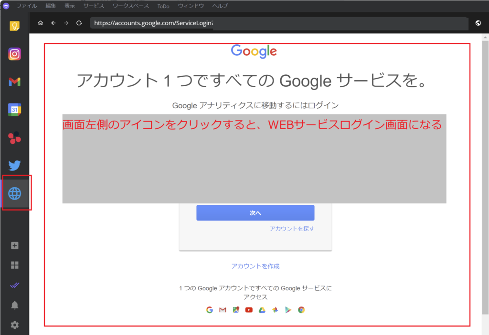Screen dimensions: 489x335
Task: Open the Google Calendar service in sidebar
Action: coord(15,110)
